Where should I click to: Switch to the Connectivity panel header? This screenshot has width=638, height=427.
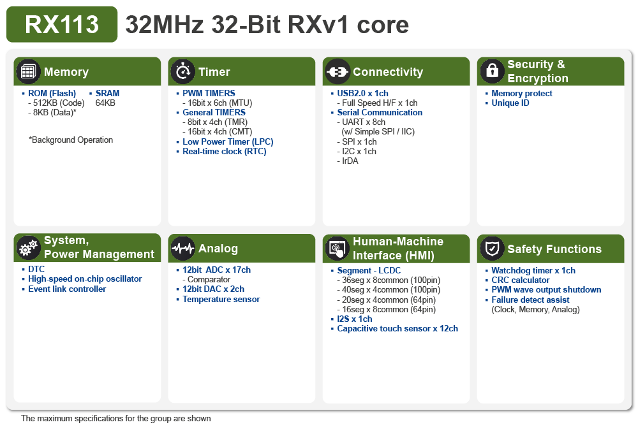[396, 71]
